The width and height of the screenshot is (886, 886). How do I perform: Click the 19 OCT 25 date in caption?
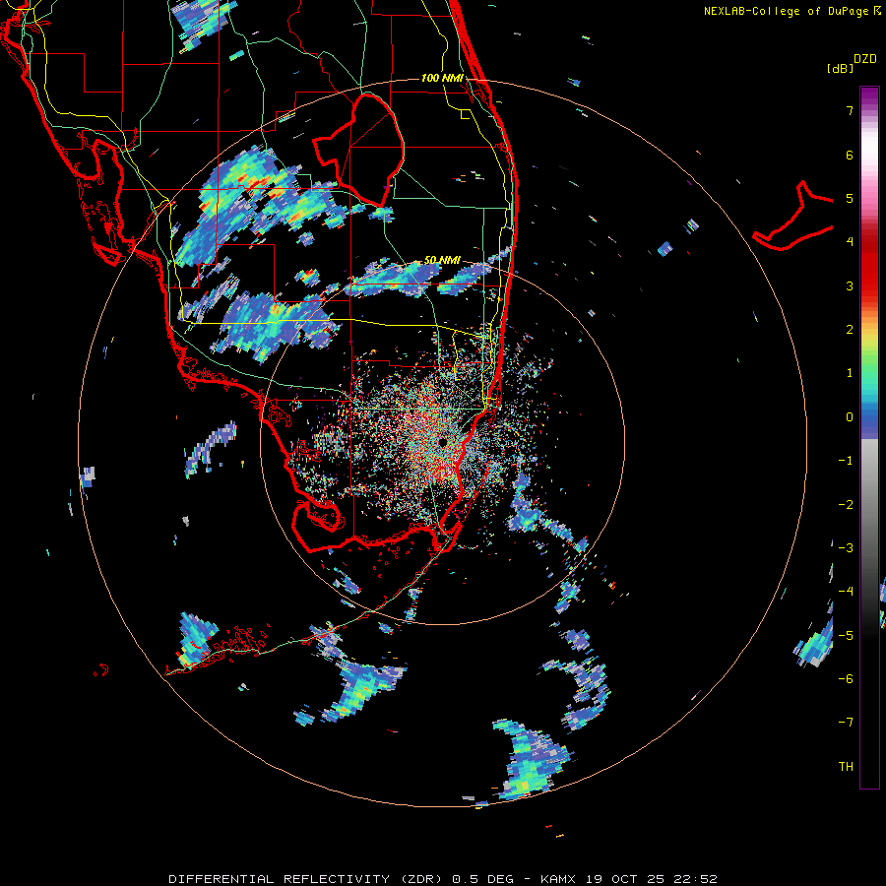(624, 879)
